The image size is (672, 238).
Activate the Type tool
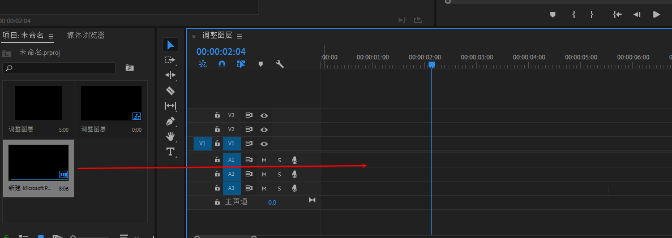tap(170, 152)
